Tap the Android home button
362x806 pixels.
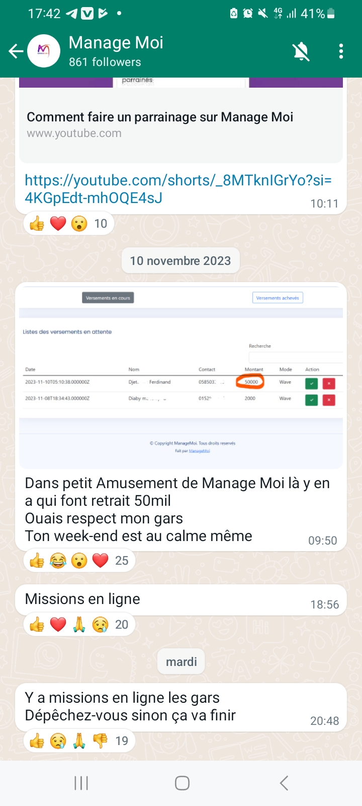pos(182,783)
